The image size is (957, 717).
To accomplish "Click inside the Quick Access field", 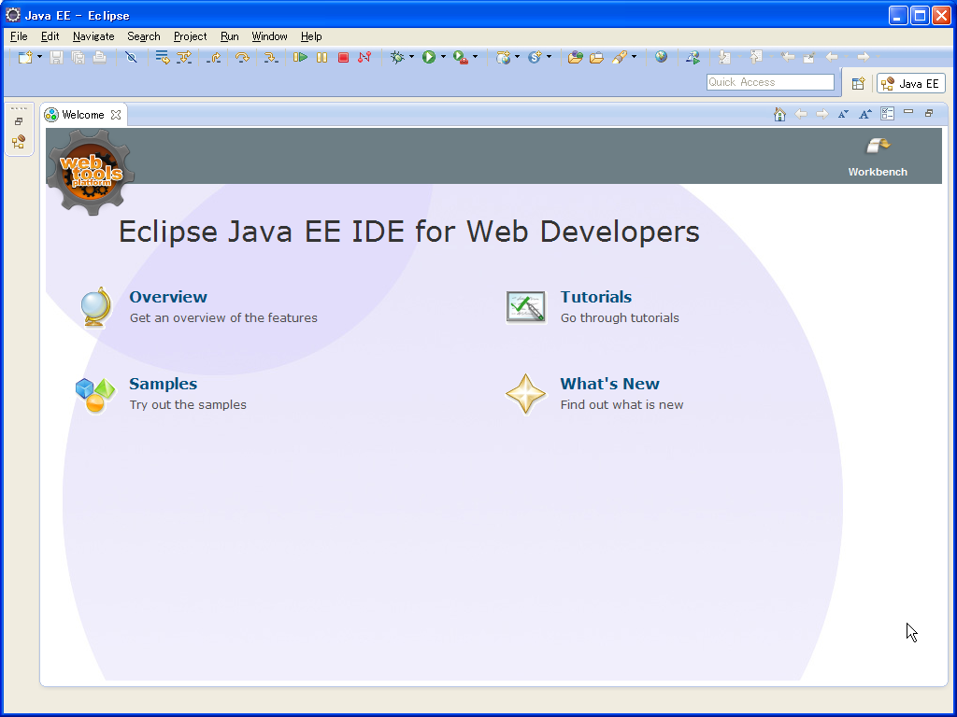I will 769,82.
